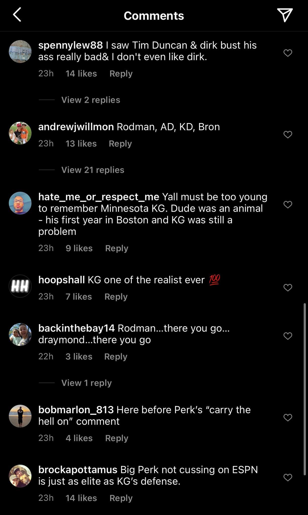
Task: Expand View 2 replies
Action: tap(91, 100)
